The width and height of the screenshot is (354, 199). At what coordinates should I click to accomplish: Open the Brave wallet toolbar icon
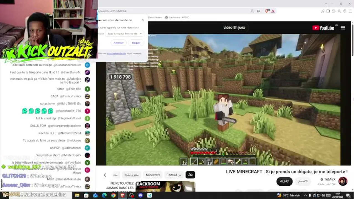tap(334, 11)
